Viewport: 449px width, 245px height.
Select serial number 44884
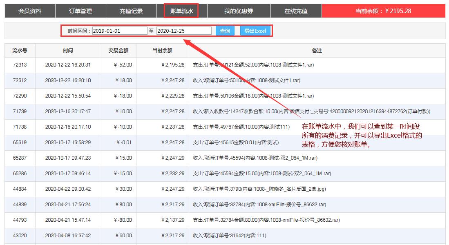pos(20,189)
